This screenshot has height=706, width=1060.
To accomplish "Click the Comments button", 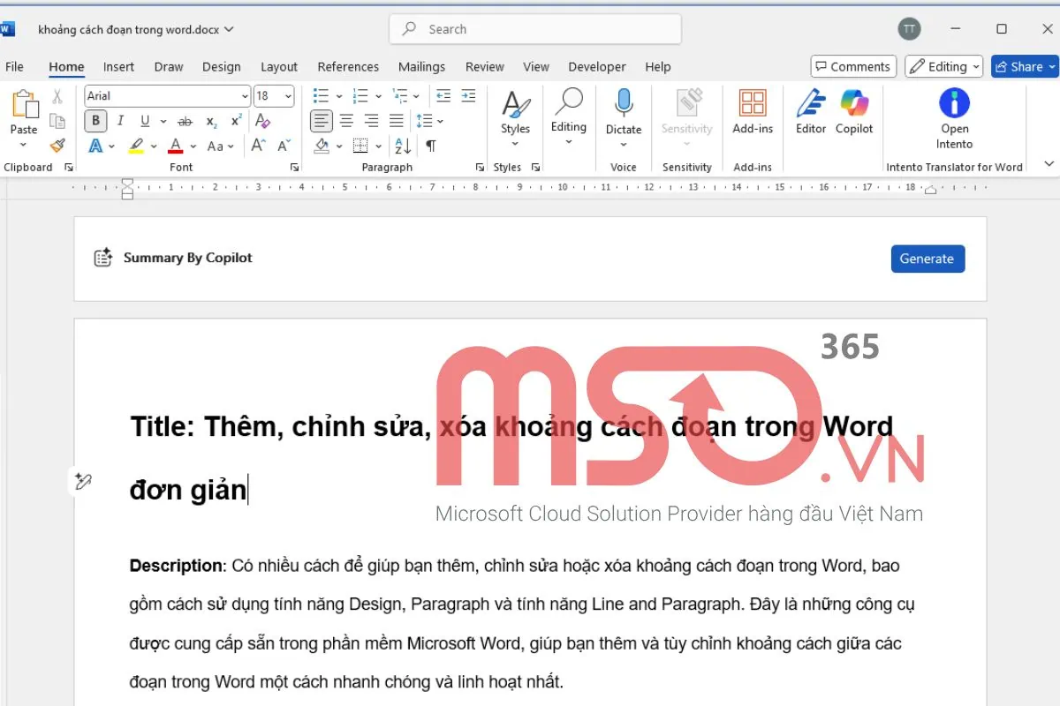I will pos(853,66).
